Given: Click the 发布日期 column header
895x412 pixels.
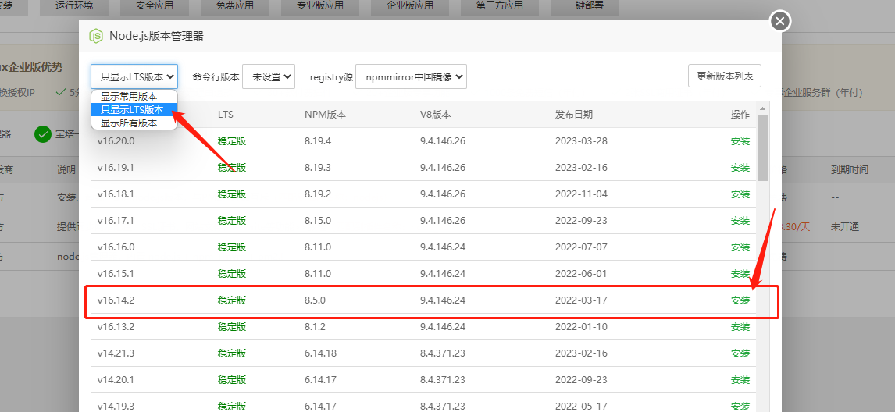Looking at the screenshot, I should coord(574,114).
